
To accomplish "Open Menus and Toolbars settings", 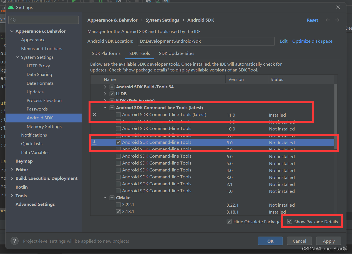I will click(42, 48).
